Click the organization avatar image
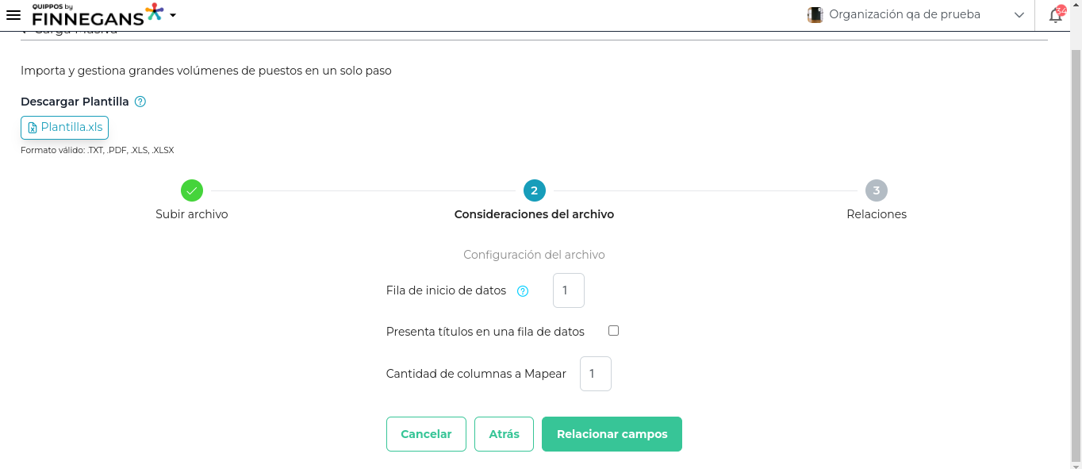The height and width of the screenshot is (469, 1082). pos(815,14)
